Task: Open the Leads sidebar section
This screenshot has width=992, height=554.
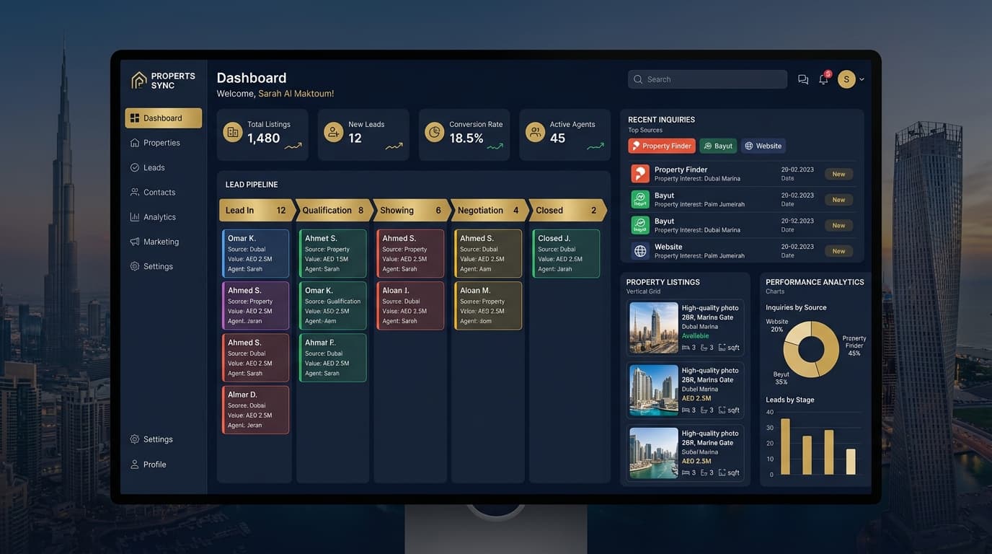Action: 148,167
